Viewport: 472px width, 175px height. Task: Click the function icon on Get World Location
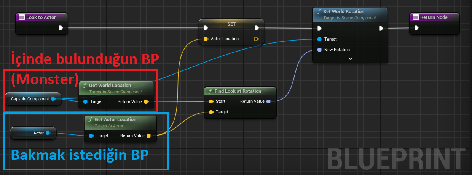[x=85, y=86]
